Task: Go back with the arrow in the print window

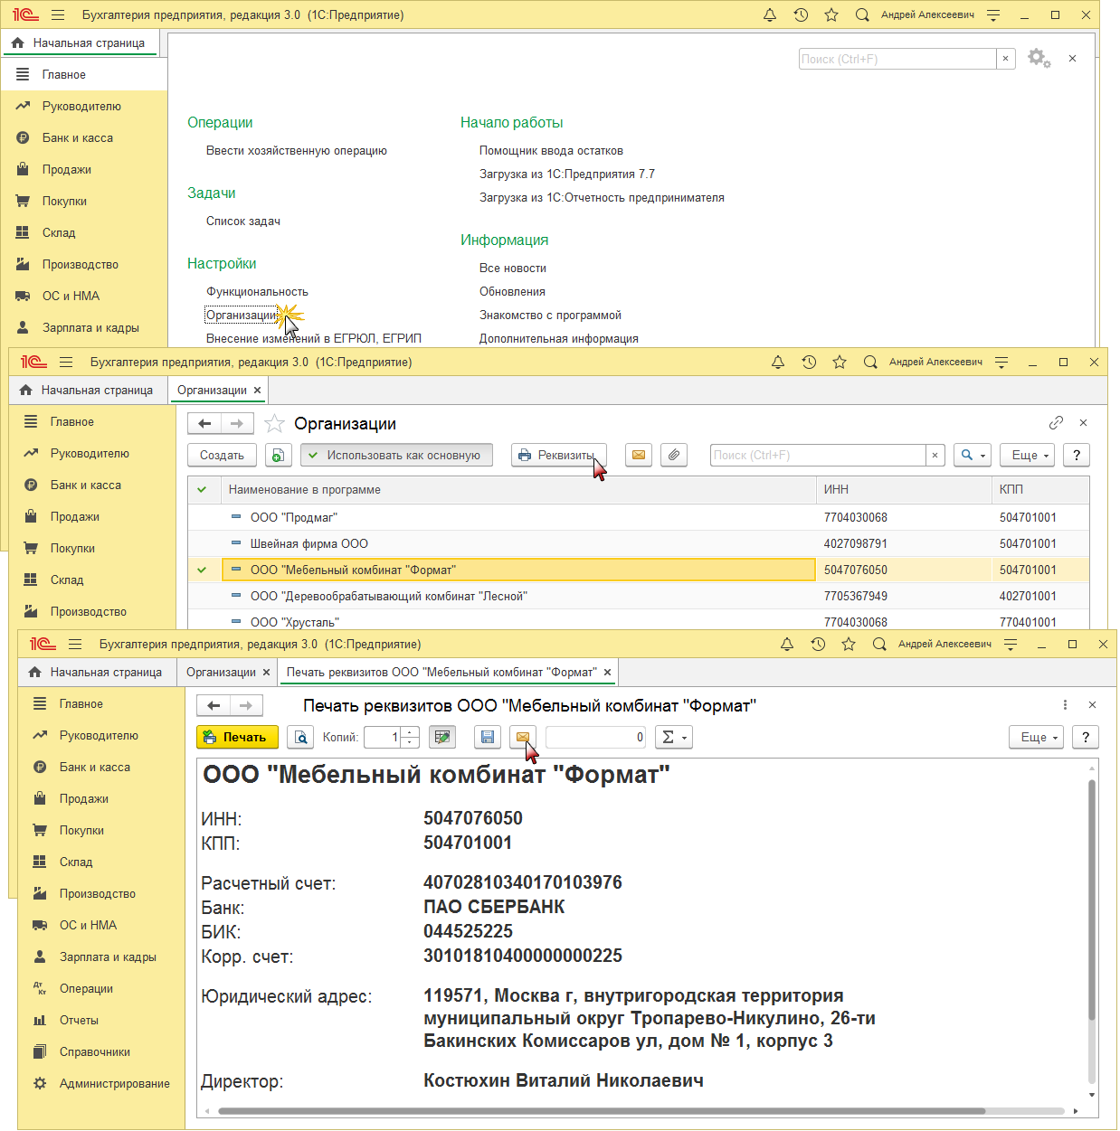Action: [x=214, y=705]
